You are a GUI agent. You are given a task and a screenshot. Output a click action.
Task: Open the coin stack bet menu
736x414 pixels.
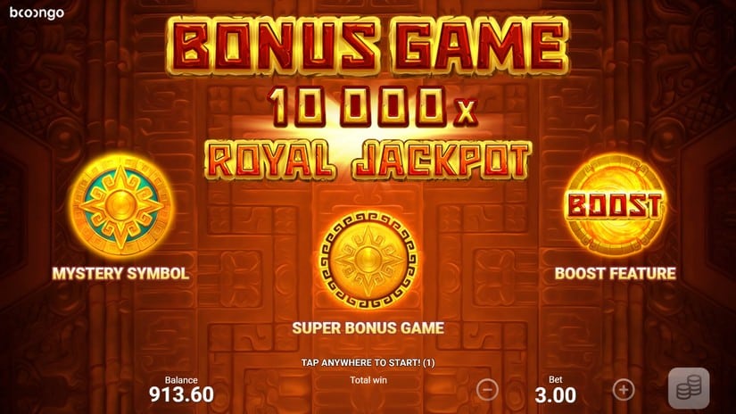[689, 388]
